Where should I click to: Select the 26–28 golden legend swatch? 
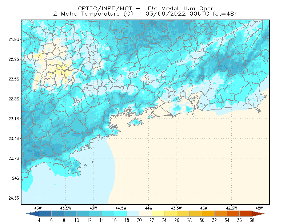[183, 214]
